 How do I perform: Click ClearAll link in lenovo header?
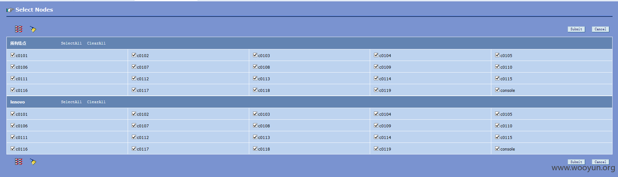96,102
